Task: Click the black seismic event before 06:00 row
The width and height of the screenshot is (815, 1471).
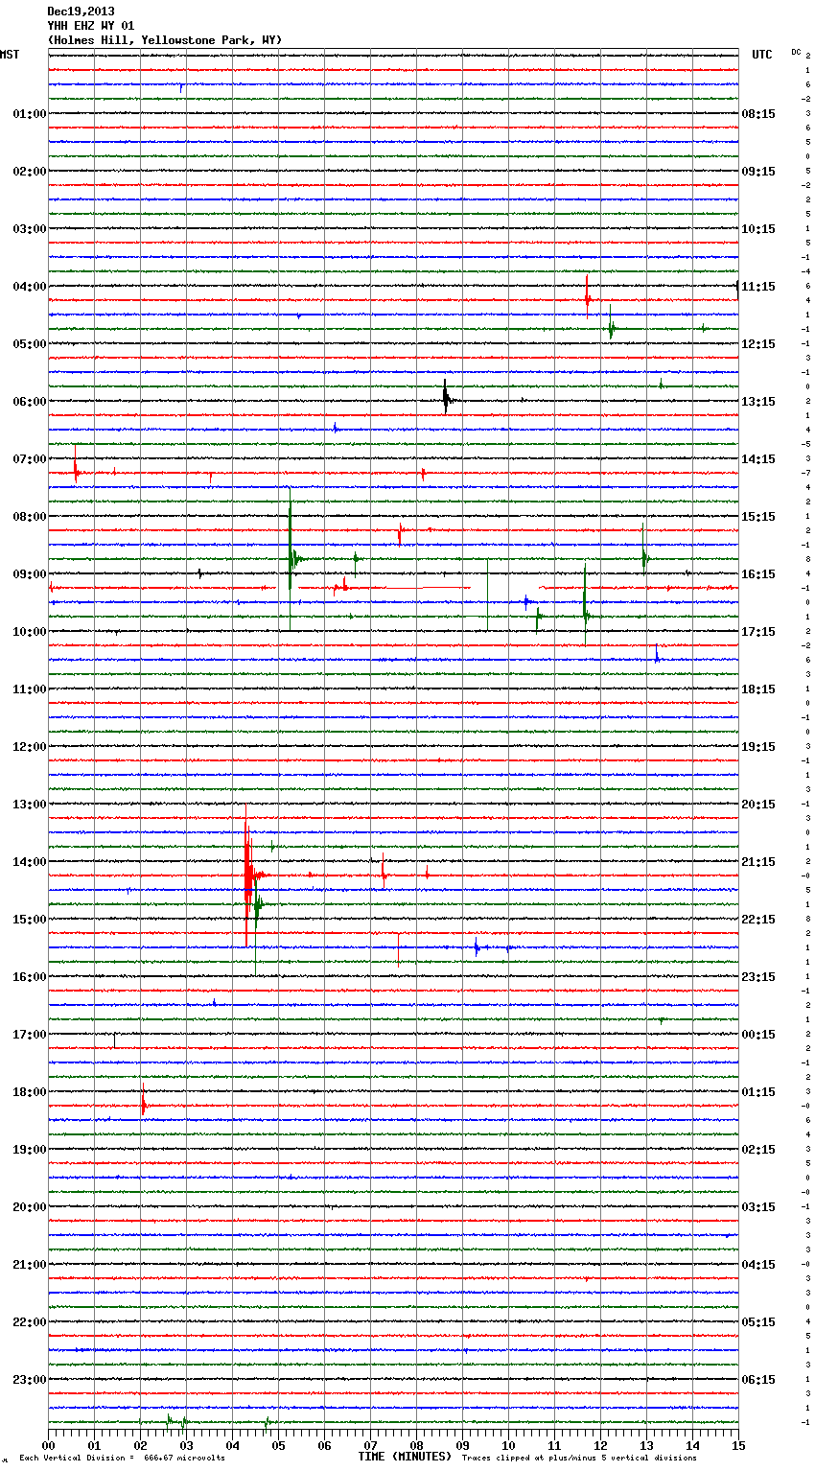Action: pos(446,396)
